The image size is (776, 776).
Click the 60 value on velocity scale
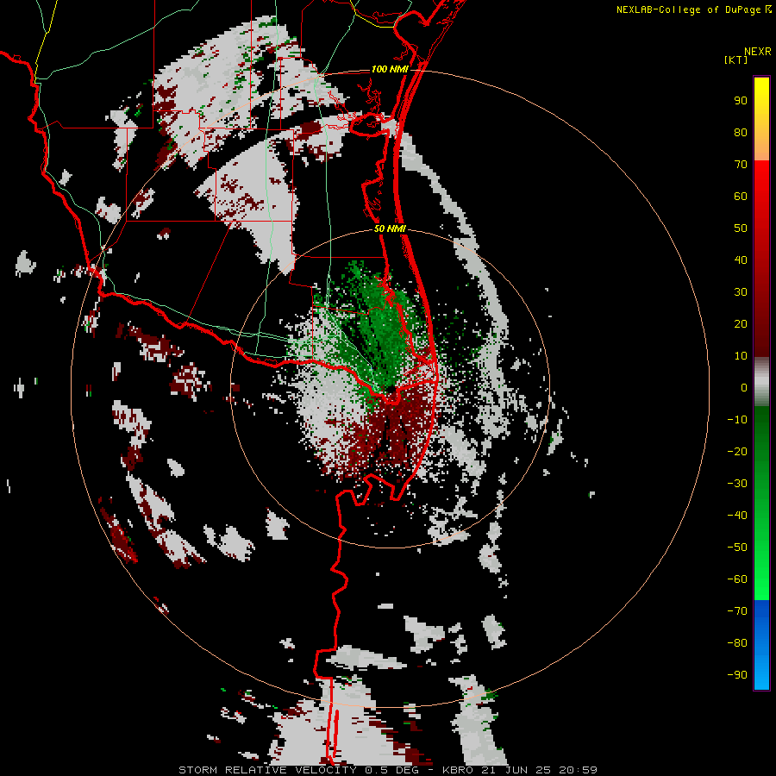point(741,197)
